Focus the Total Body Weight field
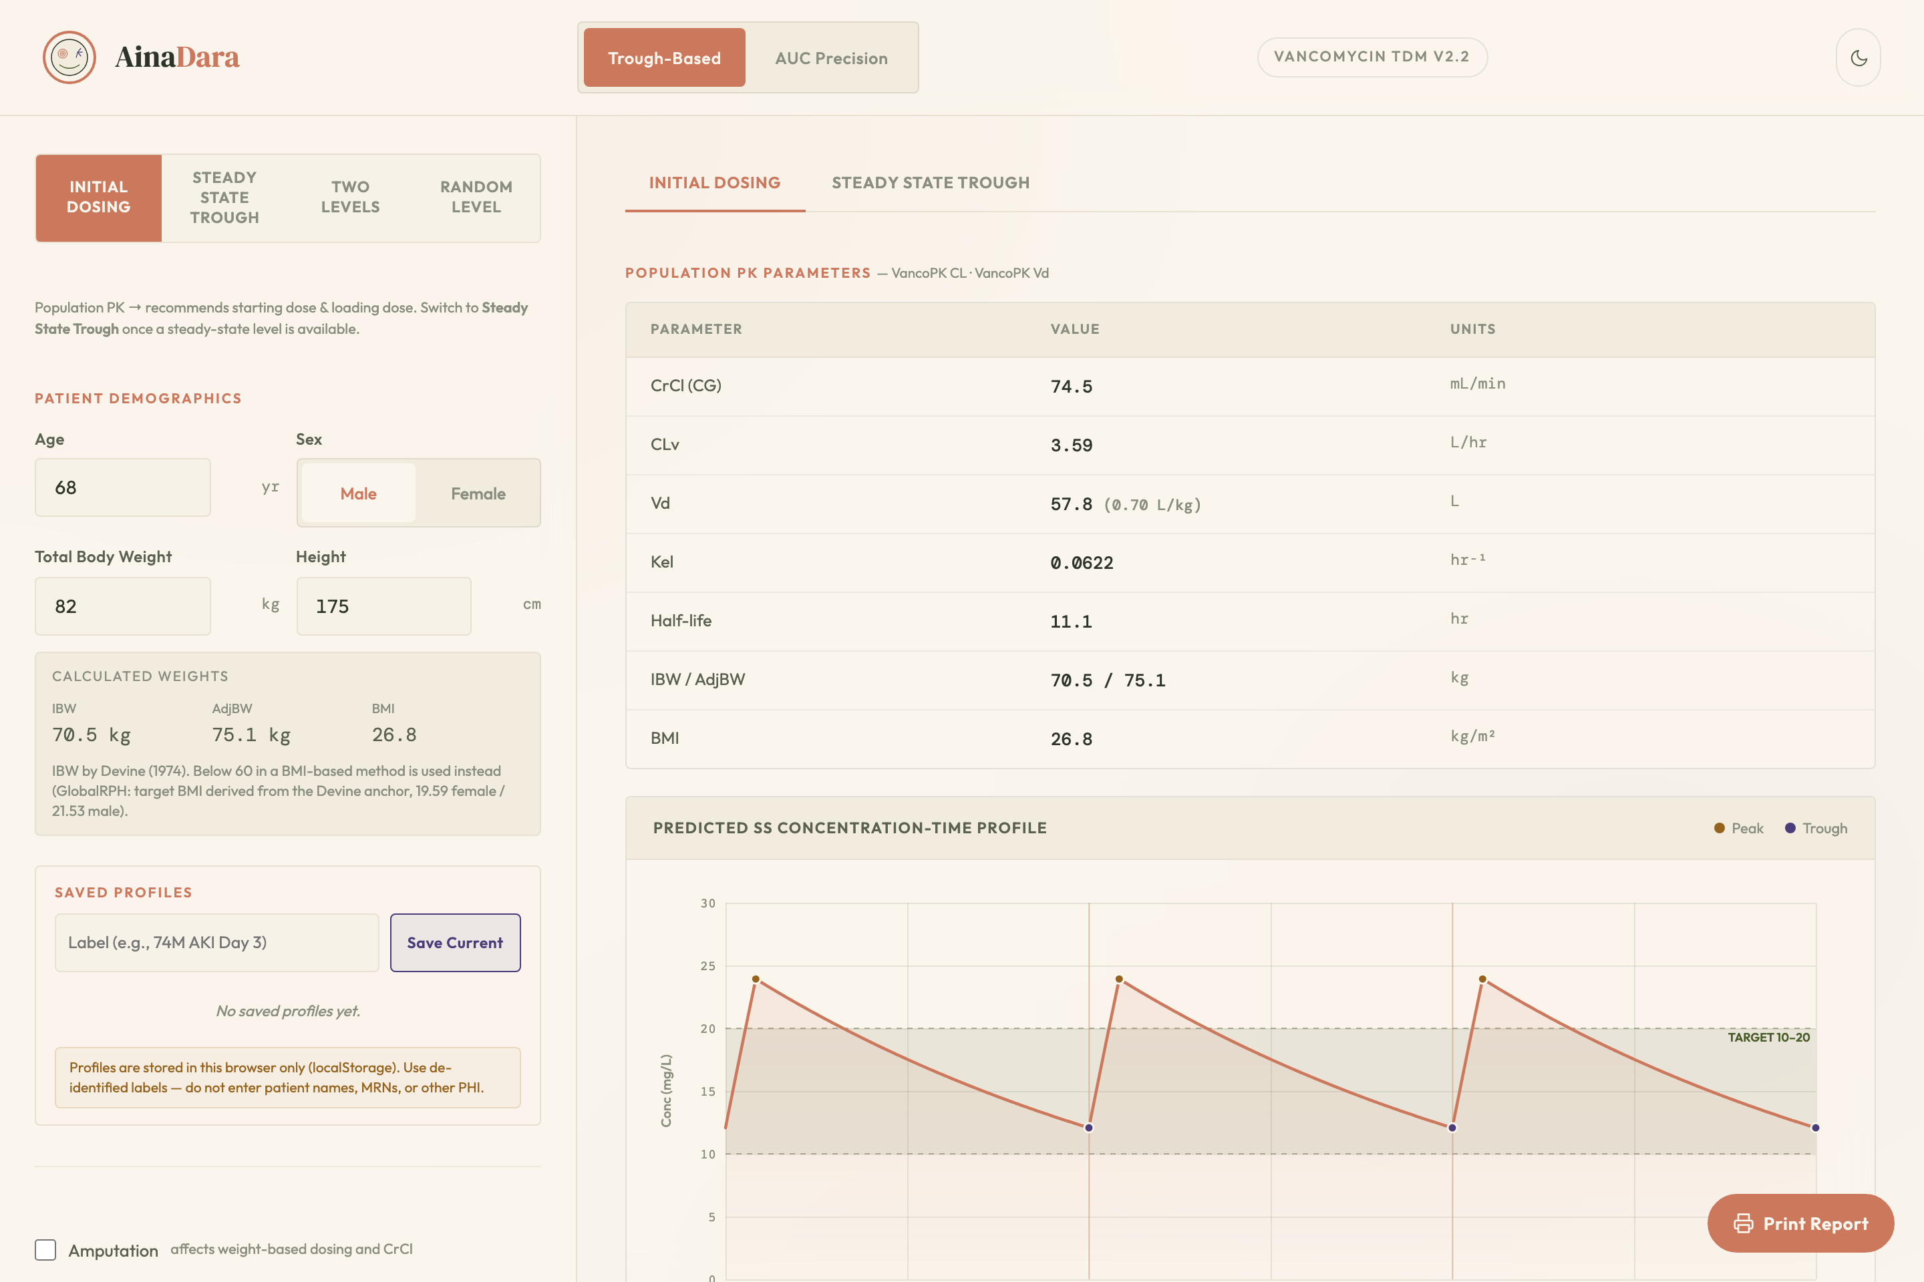Image resolution: width=1924 pixels, height=1282 pixels. pos(123,606)
